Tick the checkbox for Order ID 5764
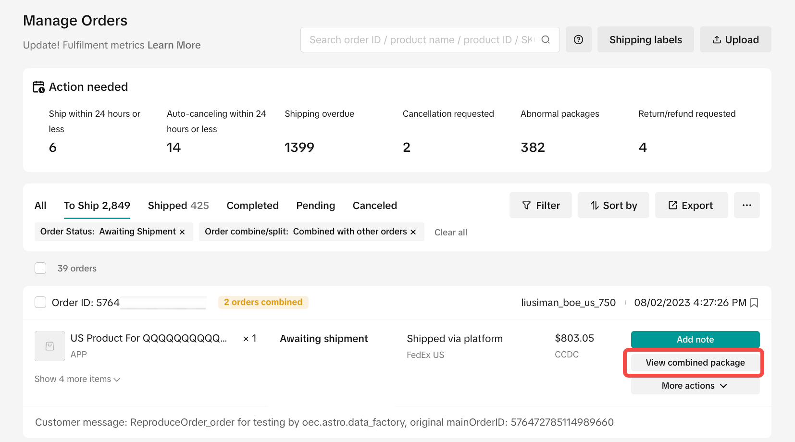The height and width of the screenshot is (442, 795). click(40, 302)
